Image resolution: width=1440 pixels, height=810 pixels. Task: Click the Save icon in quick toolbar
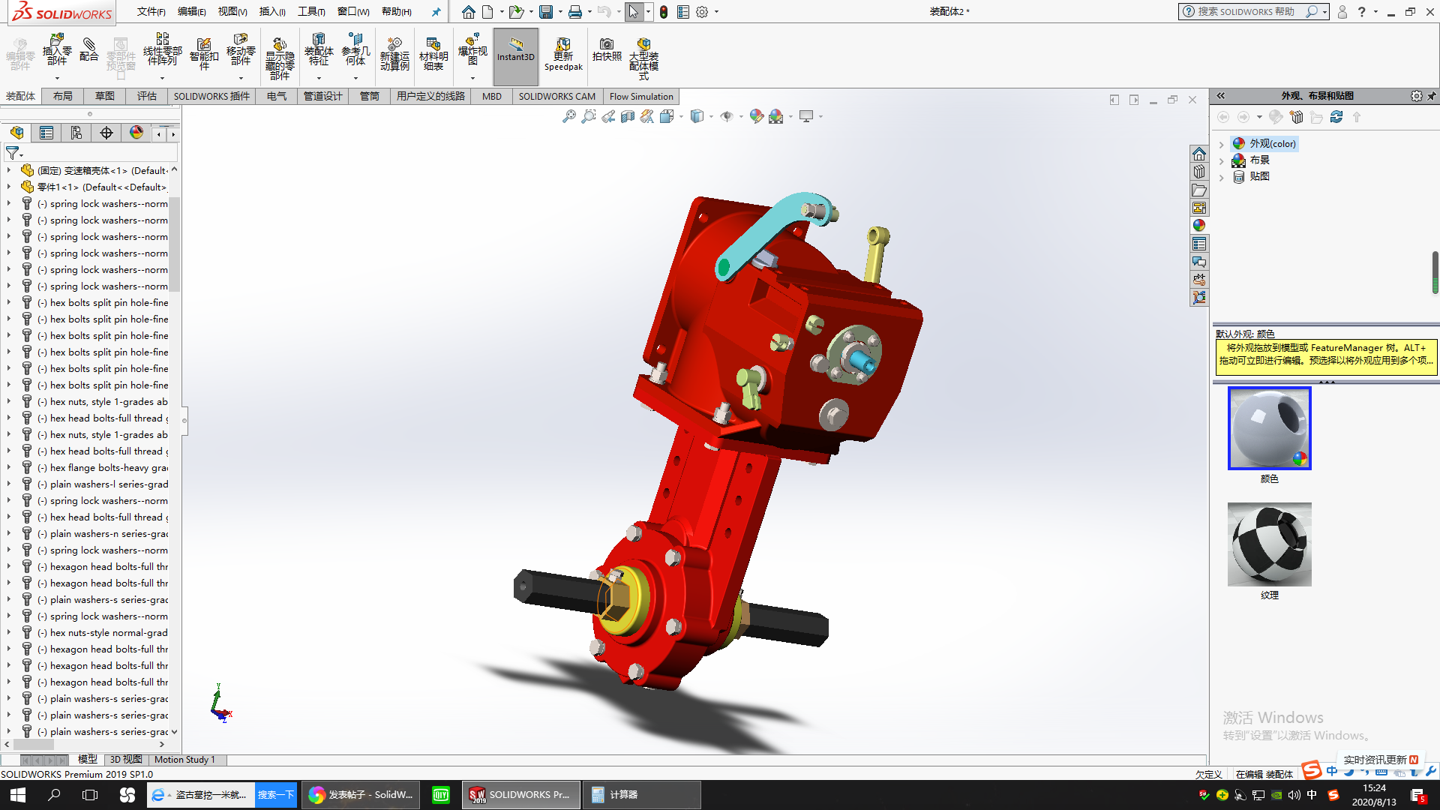[546, 12]
